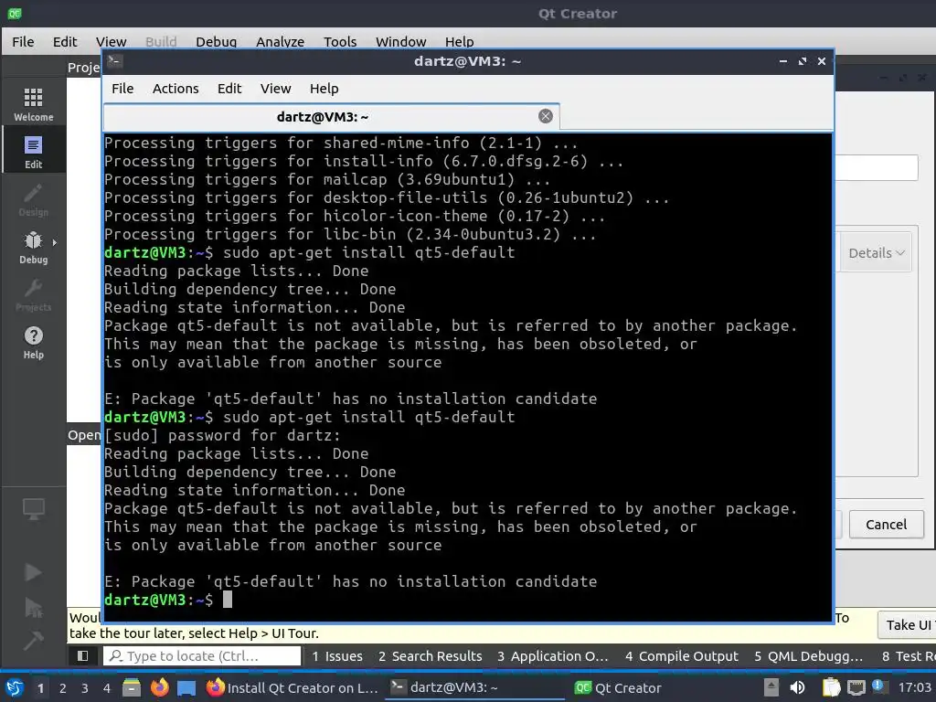
Task: Click the Start Debugging run icon
Action: tap(33, 607)
